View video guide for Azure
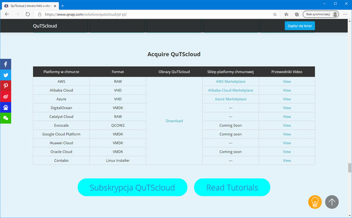 tap(287, 99)
